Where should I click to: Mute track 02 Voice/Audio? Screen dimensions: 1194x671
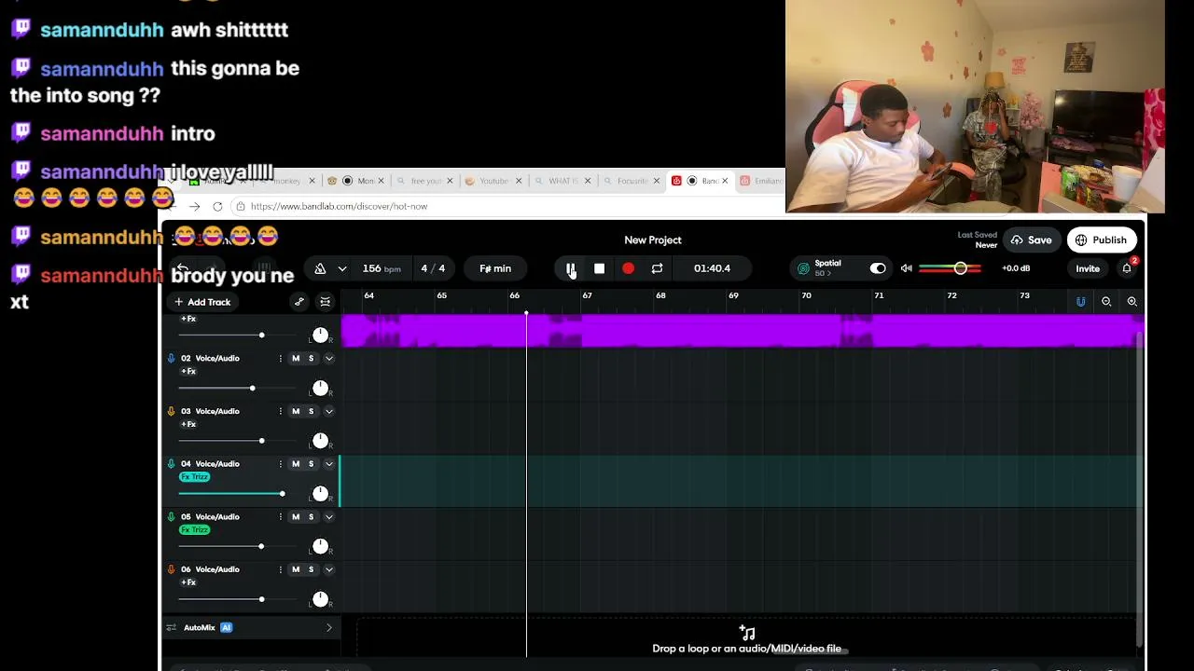[296, 359]
